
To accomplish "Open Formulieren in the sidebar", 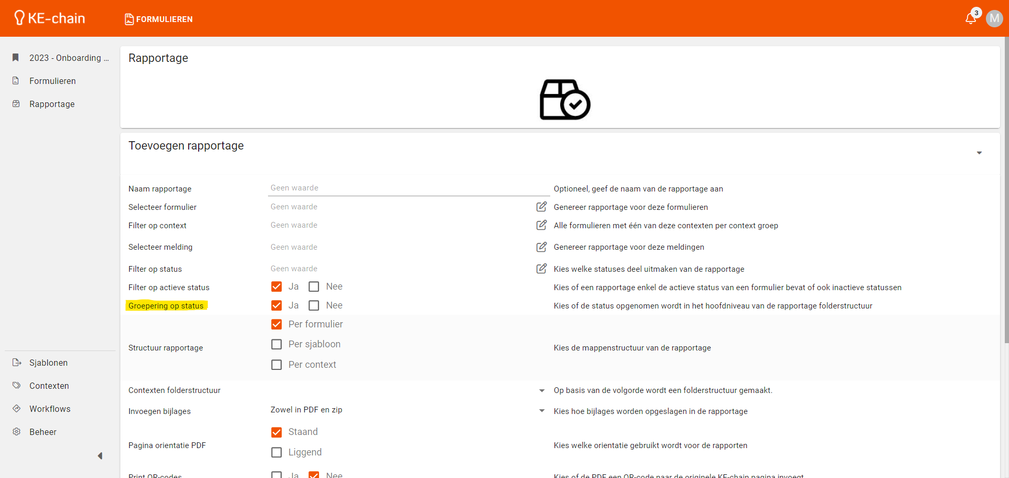I will (x=53, y=81).
